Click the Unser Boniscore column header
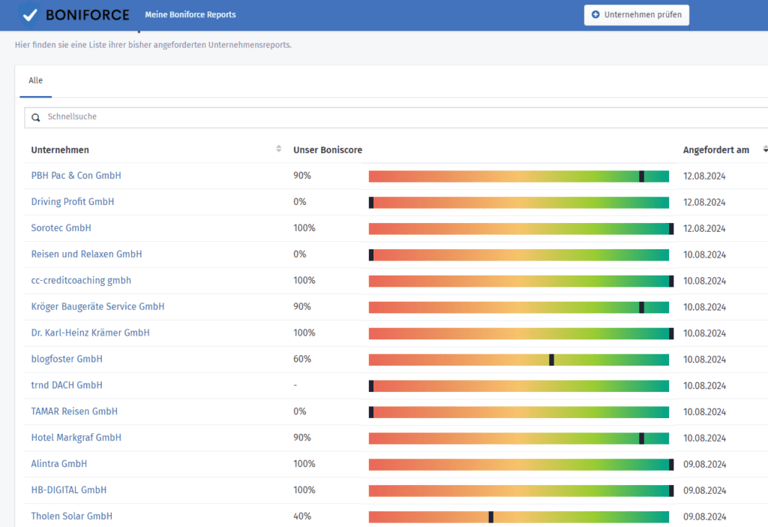Screen dimensions: 768x527 tap(328, 150)
